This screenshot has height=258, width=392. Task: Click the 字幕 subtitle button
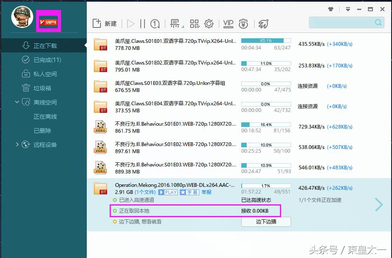tap(189, 192)
